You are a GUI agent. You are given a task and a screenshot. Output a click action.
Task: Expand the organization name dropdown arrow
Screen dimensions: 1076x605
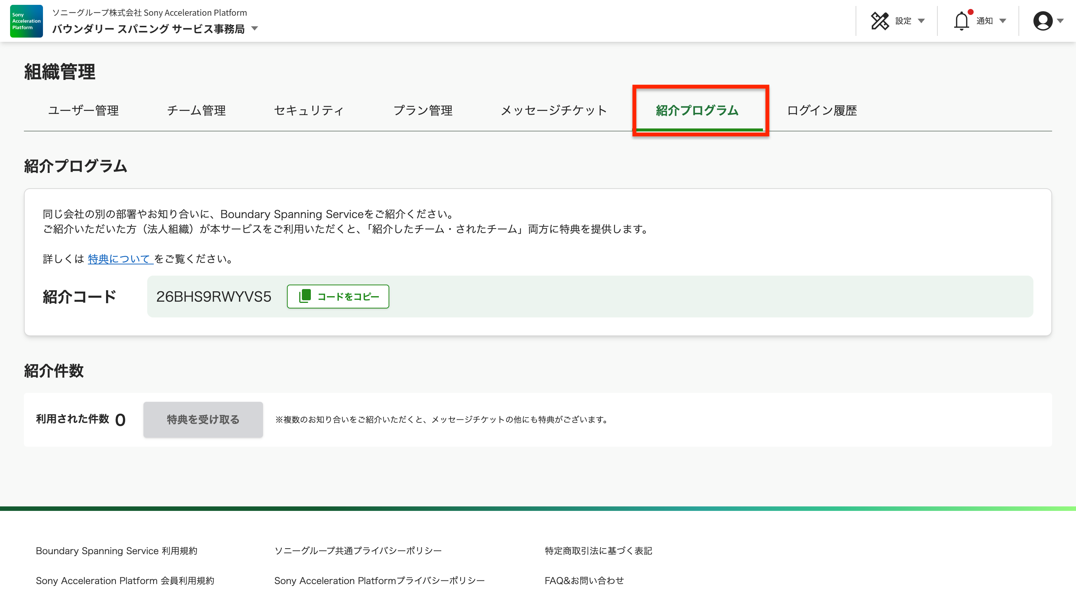pos(254,29)
